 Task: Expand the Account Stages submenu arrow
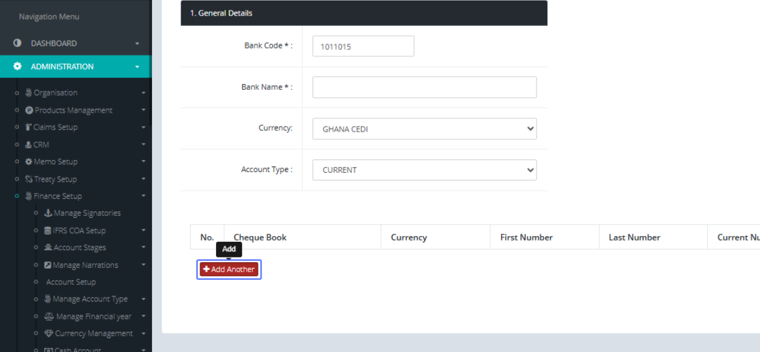click(x=144, y=248)
